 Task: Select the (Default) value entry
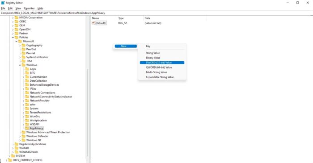pos(101,23)
